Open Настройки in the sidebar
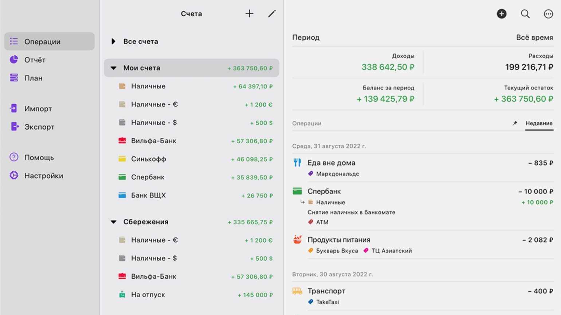Screen dimensions: 561x315 coord(43,176)
